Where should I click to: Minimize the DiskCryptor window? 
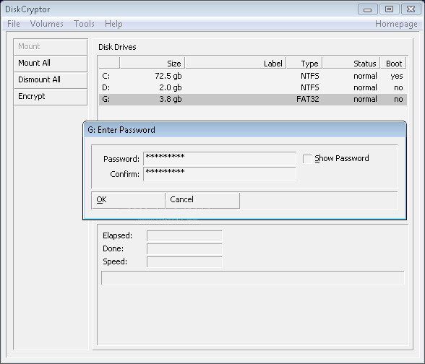[367, 9]
